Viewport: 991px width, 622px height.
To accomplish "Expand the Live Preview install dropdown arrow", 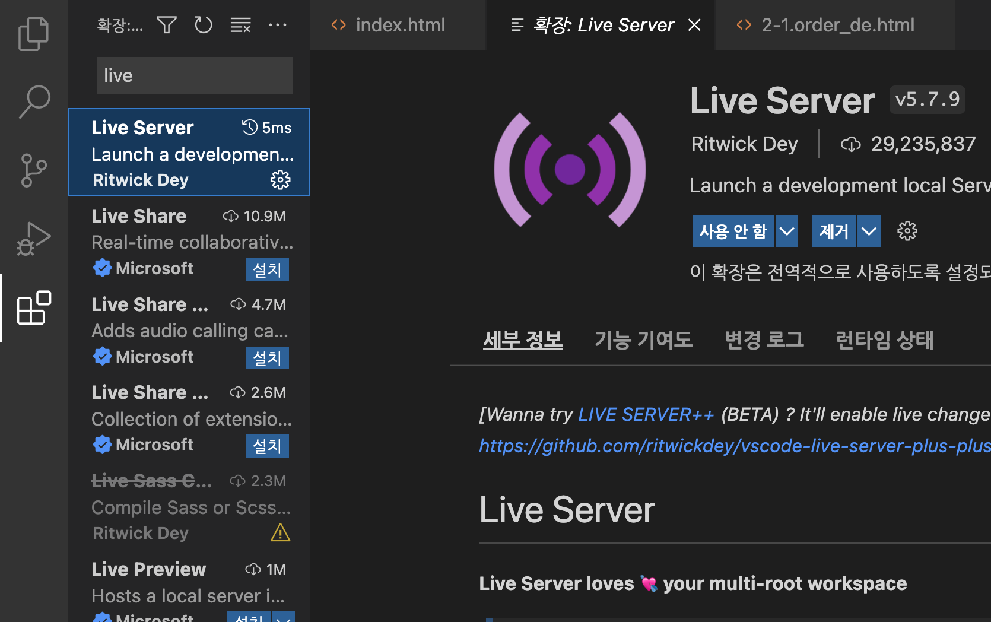I will tap(284, 617).
